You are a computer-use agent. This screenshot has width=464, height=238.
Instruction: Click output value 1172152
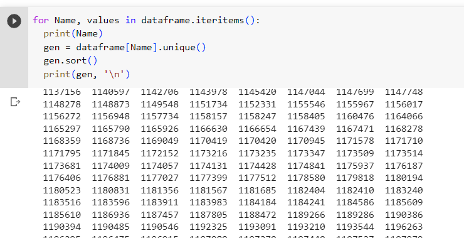click(159, 153)
